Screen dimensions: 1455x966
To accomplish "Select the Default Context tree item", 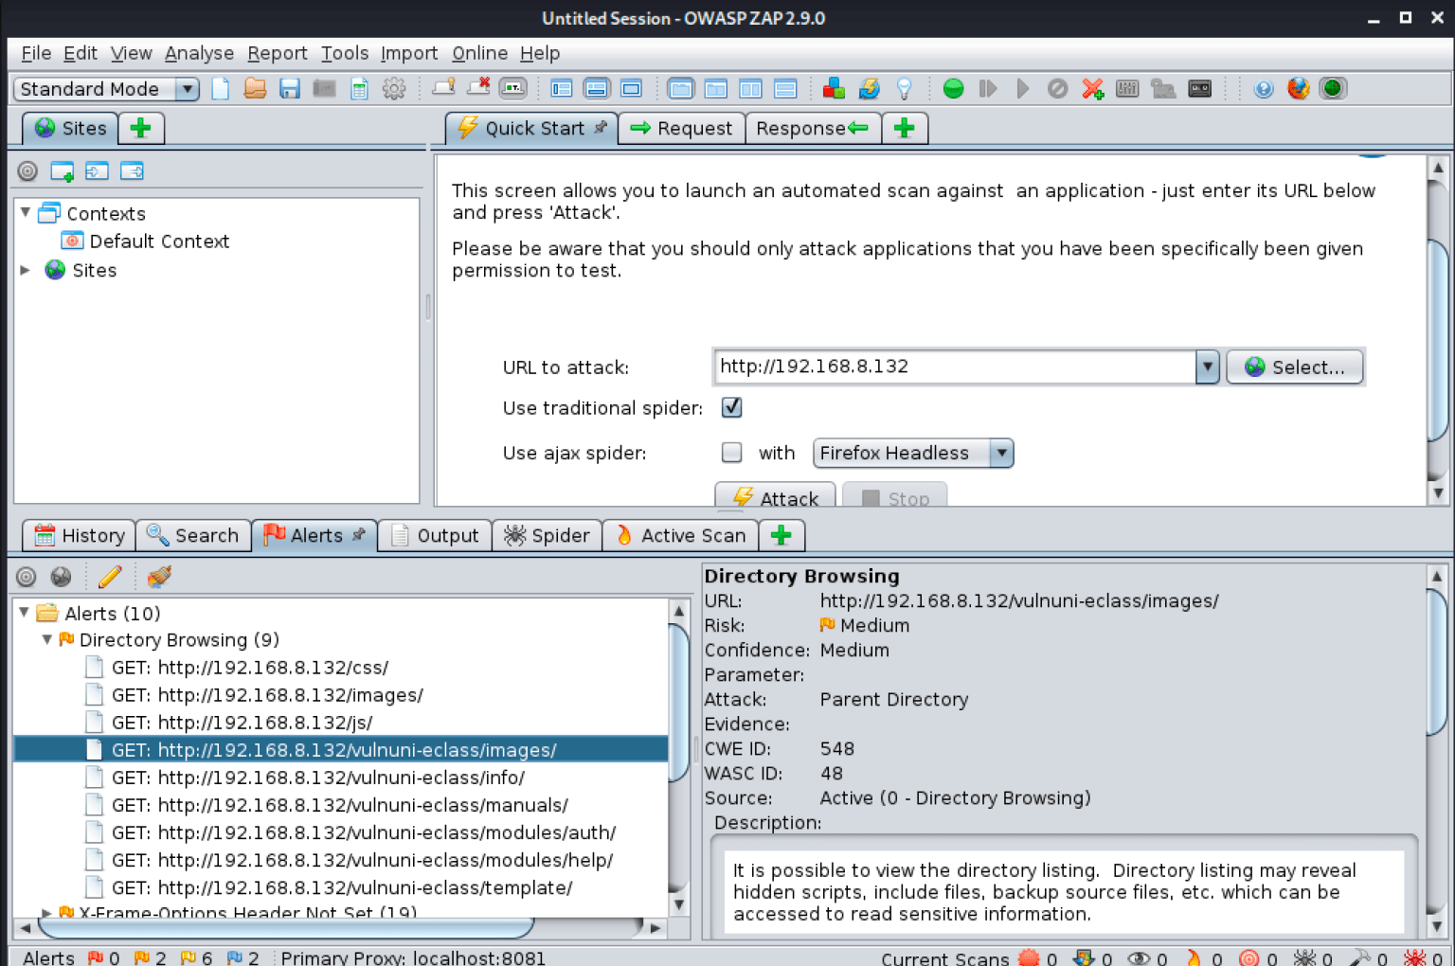I will click(145, 241).
